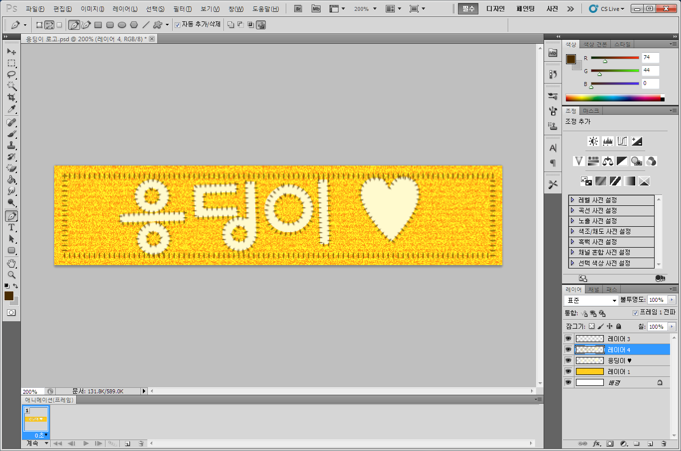Choose Ellipse shape in options bar
This screenshot has width=681, height=451.
[122, 25]
